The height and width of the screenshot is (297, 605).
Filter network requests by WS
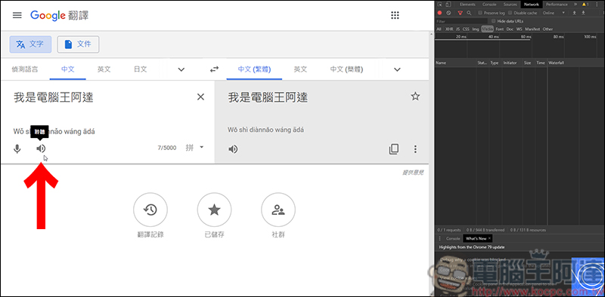tap(520, 29)
